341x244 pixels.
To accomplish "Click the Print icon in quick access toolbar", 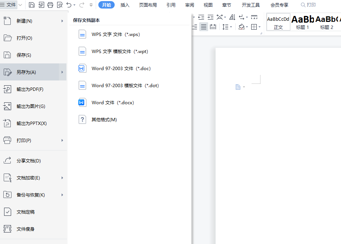I will coord(50,5).
